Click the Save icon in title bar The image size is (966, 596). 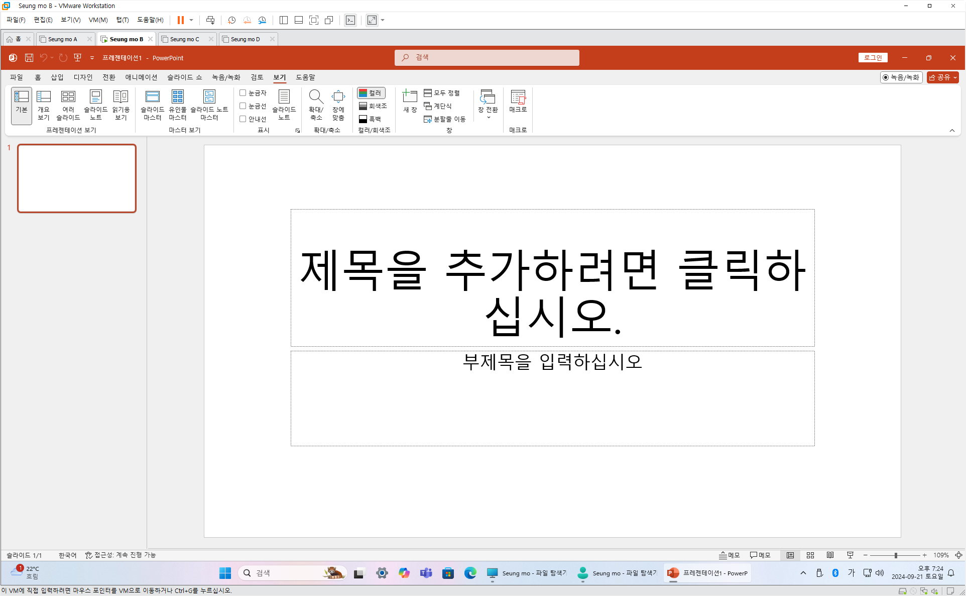(29, 58)
